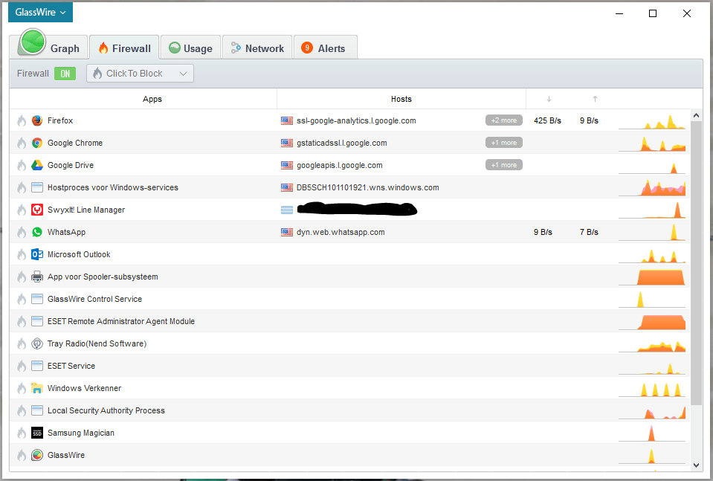Turn the Firewall ON switch off

65,73
